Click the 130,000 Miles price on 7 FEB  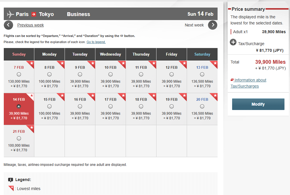tap(19, 81)
